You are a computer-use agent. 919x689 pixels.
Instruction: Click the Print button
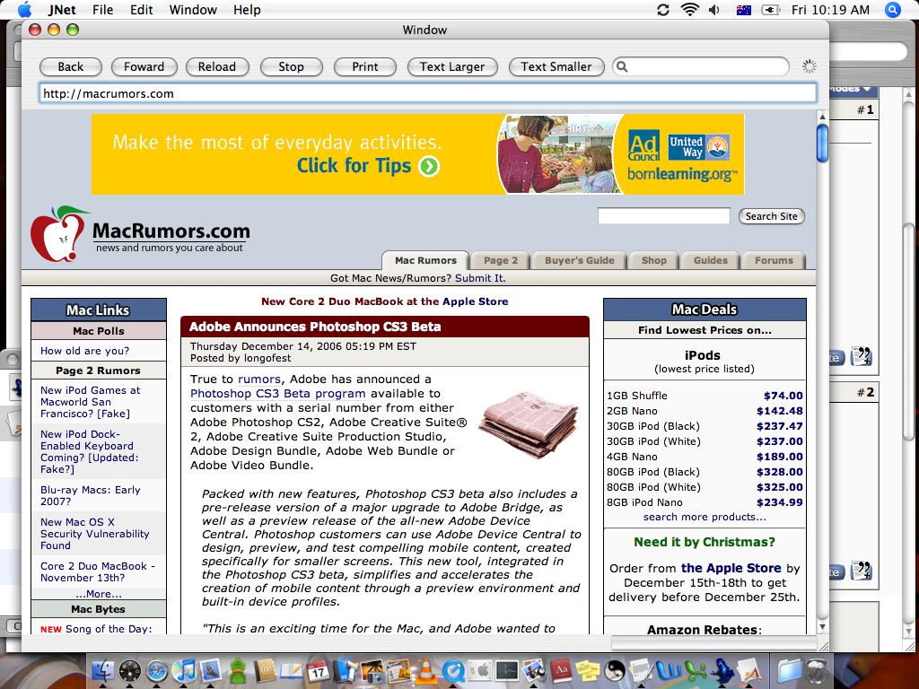tap(365, 66)
